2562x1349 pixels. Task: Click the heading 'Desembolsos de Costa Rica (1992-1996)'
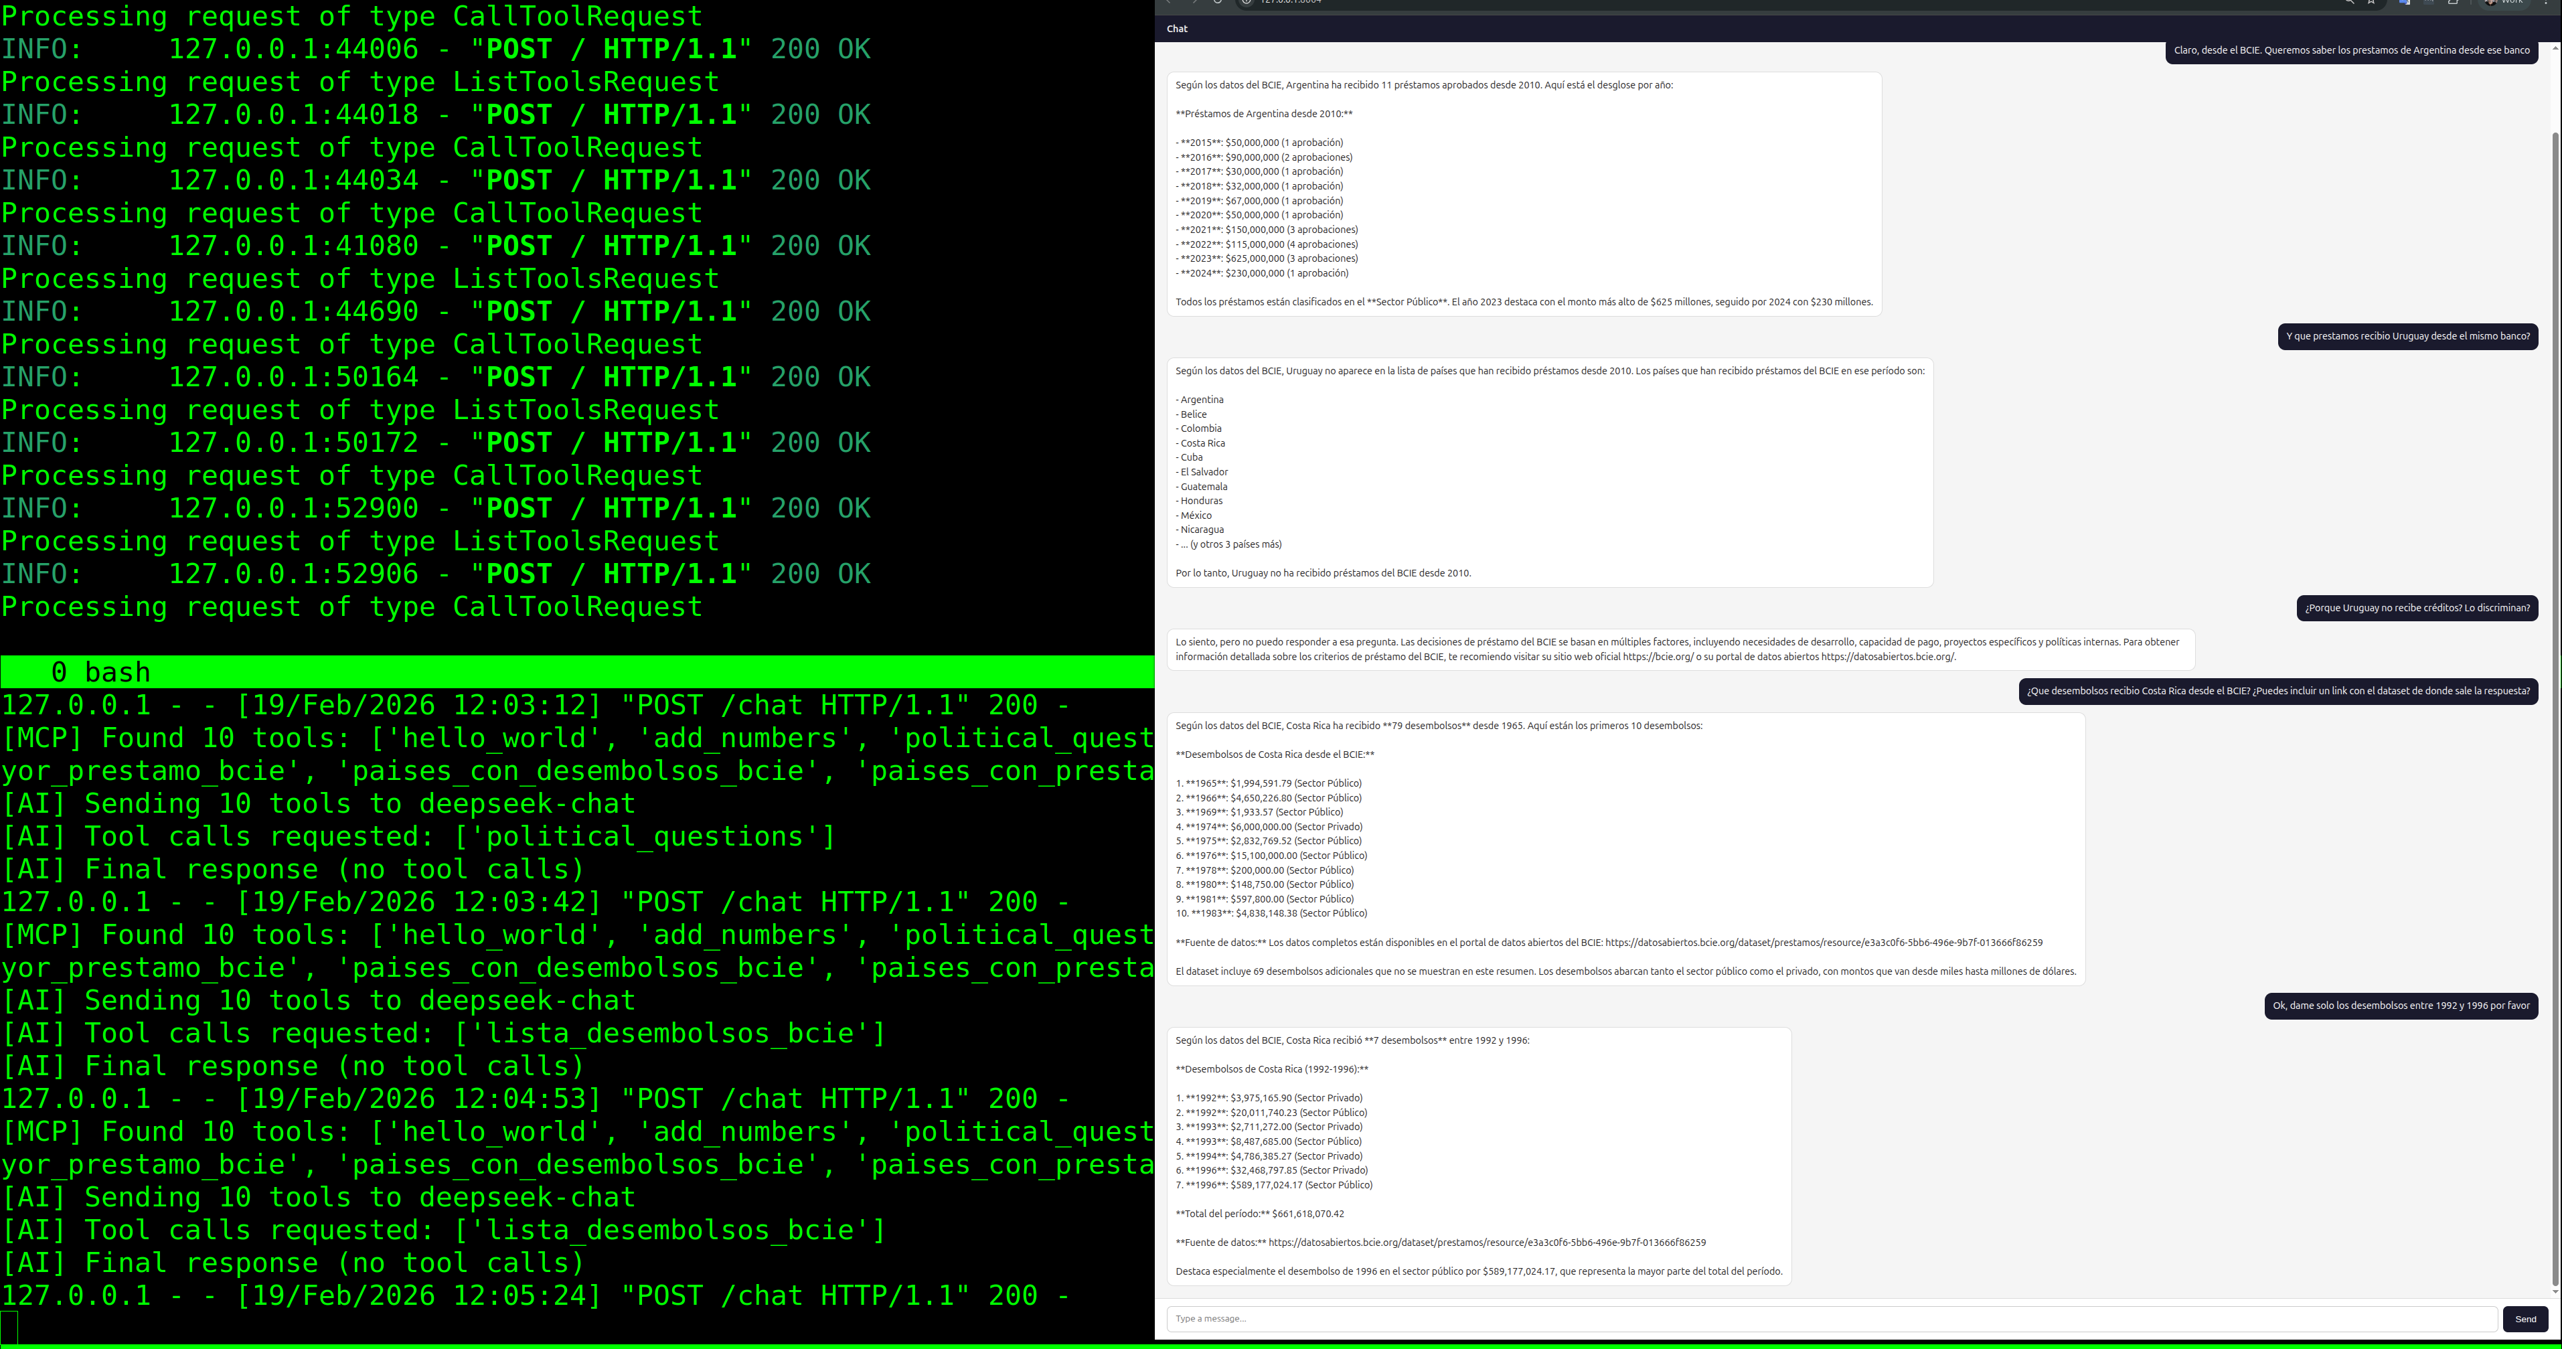point(1272,1070)
